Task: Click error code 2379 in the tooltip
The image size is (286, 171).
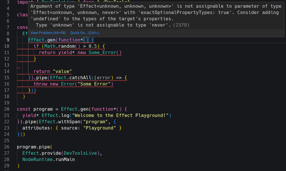Action: click(x=181, y=25)
